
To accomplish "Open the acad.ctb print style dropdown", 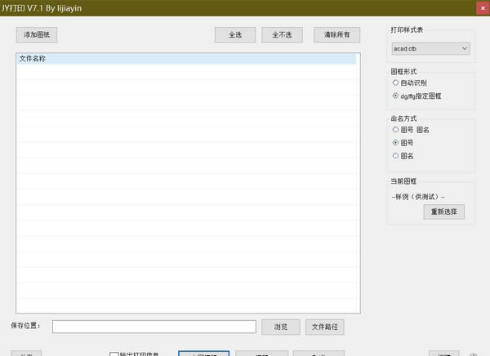I will (x=430, y=49).
